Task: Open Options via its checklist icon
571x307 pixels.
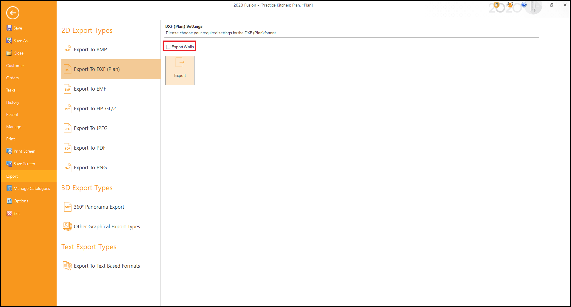Action: point(9,201)
